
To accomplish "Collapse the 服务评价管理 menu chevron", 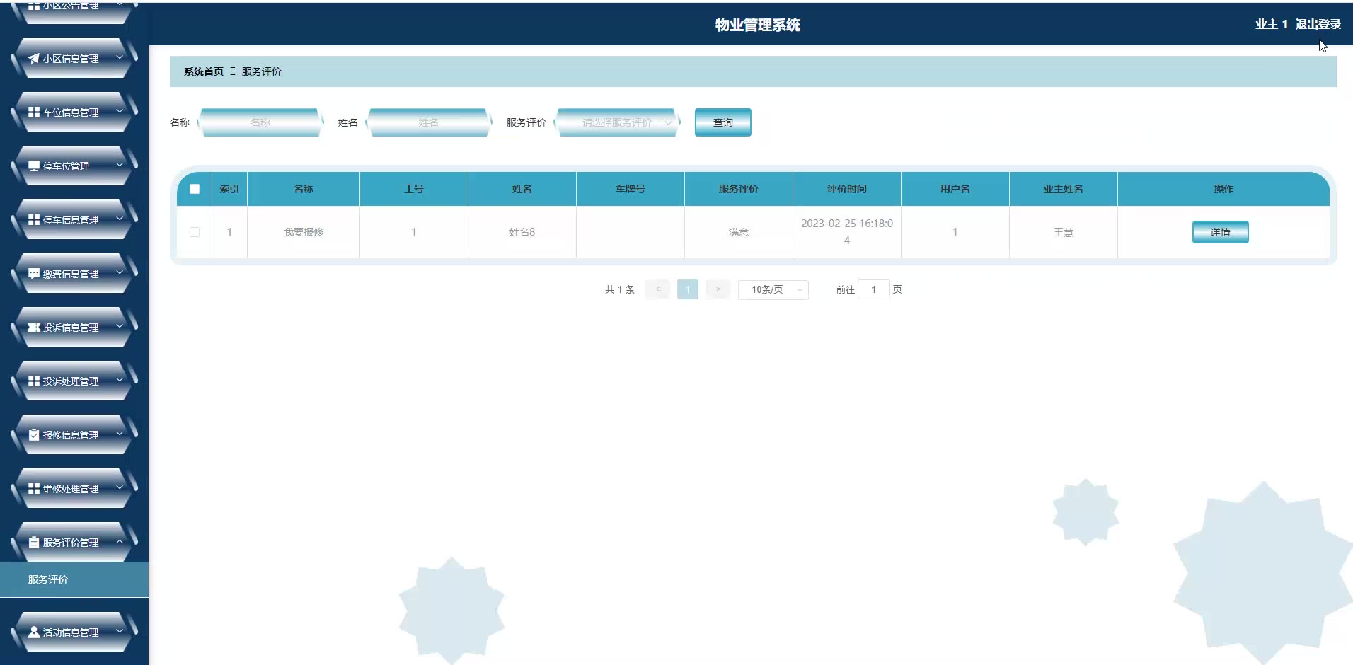I will click(x=120, y=542).
